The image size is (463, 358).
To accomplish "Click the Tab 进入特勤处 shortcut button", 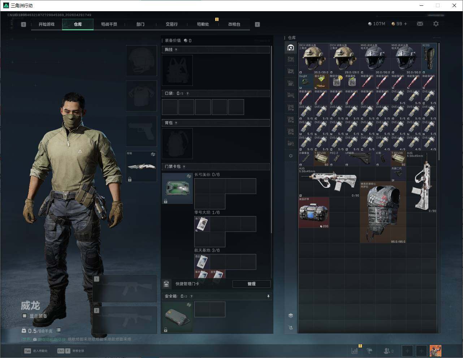I will 36,351.
